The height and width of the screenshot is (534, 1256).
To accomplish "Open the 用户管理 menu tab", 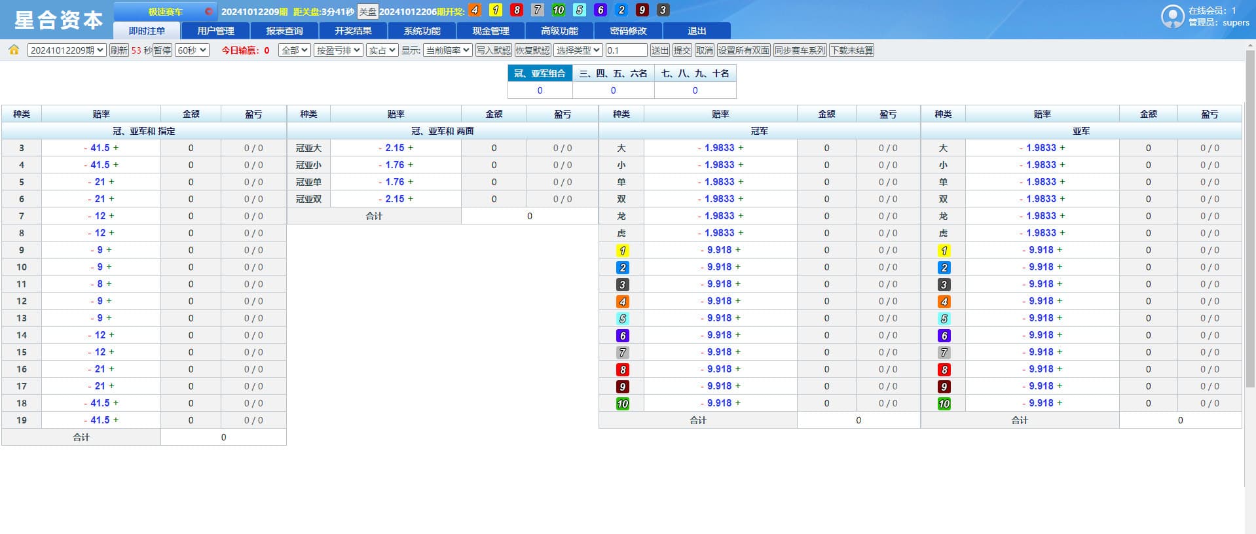I will click(x=215, y=31).
